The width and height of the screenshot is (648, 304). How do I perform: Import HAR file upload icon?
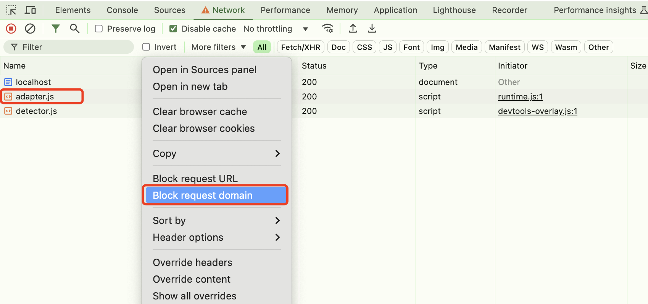[x=353, y=29]
